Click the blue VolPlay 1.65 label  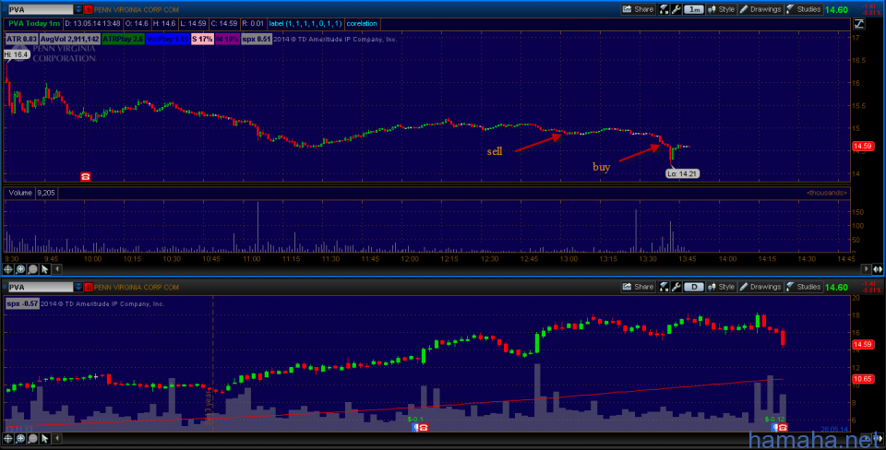(x=167, y=39)
